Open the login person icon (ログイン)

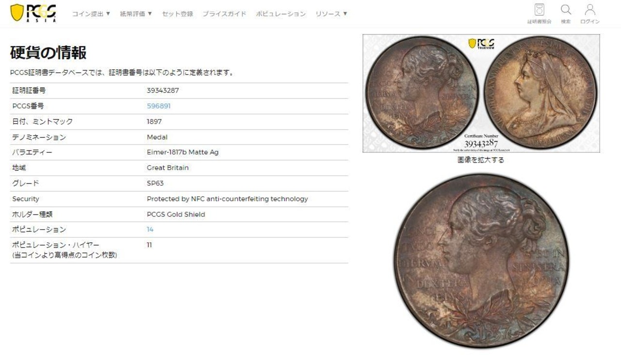[x=590, y=10]
